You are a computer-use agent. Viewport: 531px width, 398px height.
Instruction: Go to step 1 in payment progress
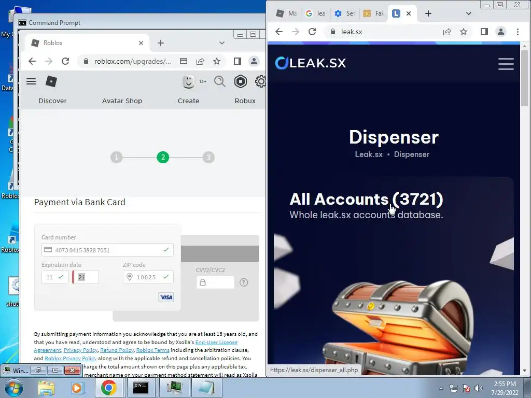tap(117, 157)
